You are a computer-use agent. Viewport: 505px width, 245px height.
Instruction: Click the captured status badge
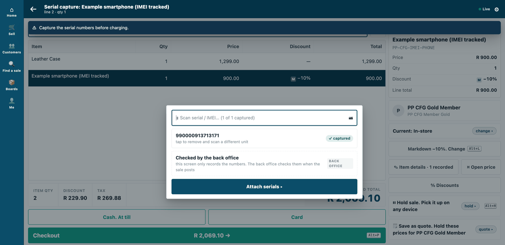[339, 138]
